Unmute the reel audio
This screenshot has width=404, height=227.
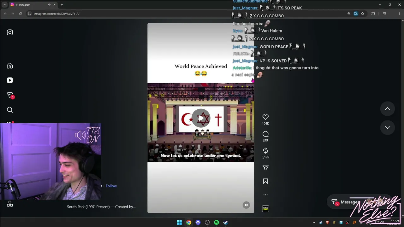coord(246,205)
